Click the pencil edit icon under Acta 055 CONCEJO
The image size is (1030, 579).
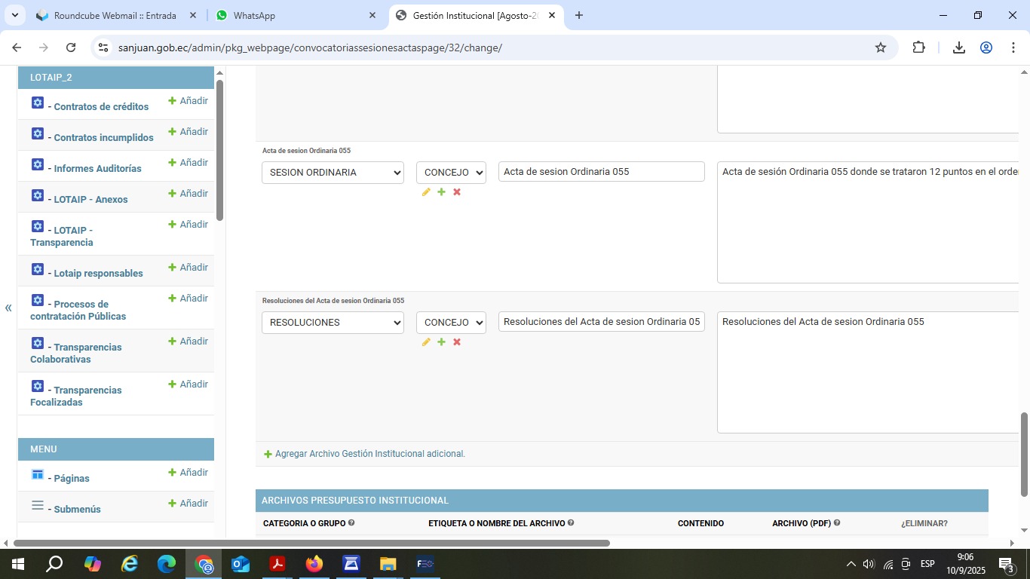tap(426, 192)
